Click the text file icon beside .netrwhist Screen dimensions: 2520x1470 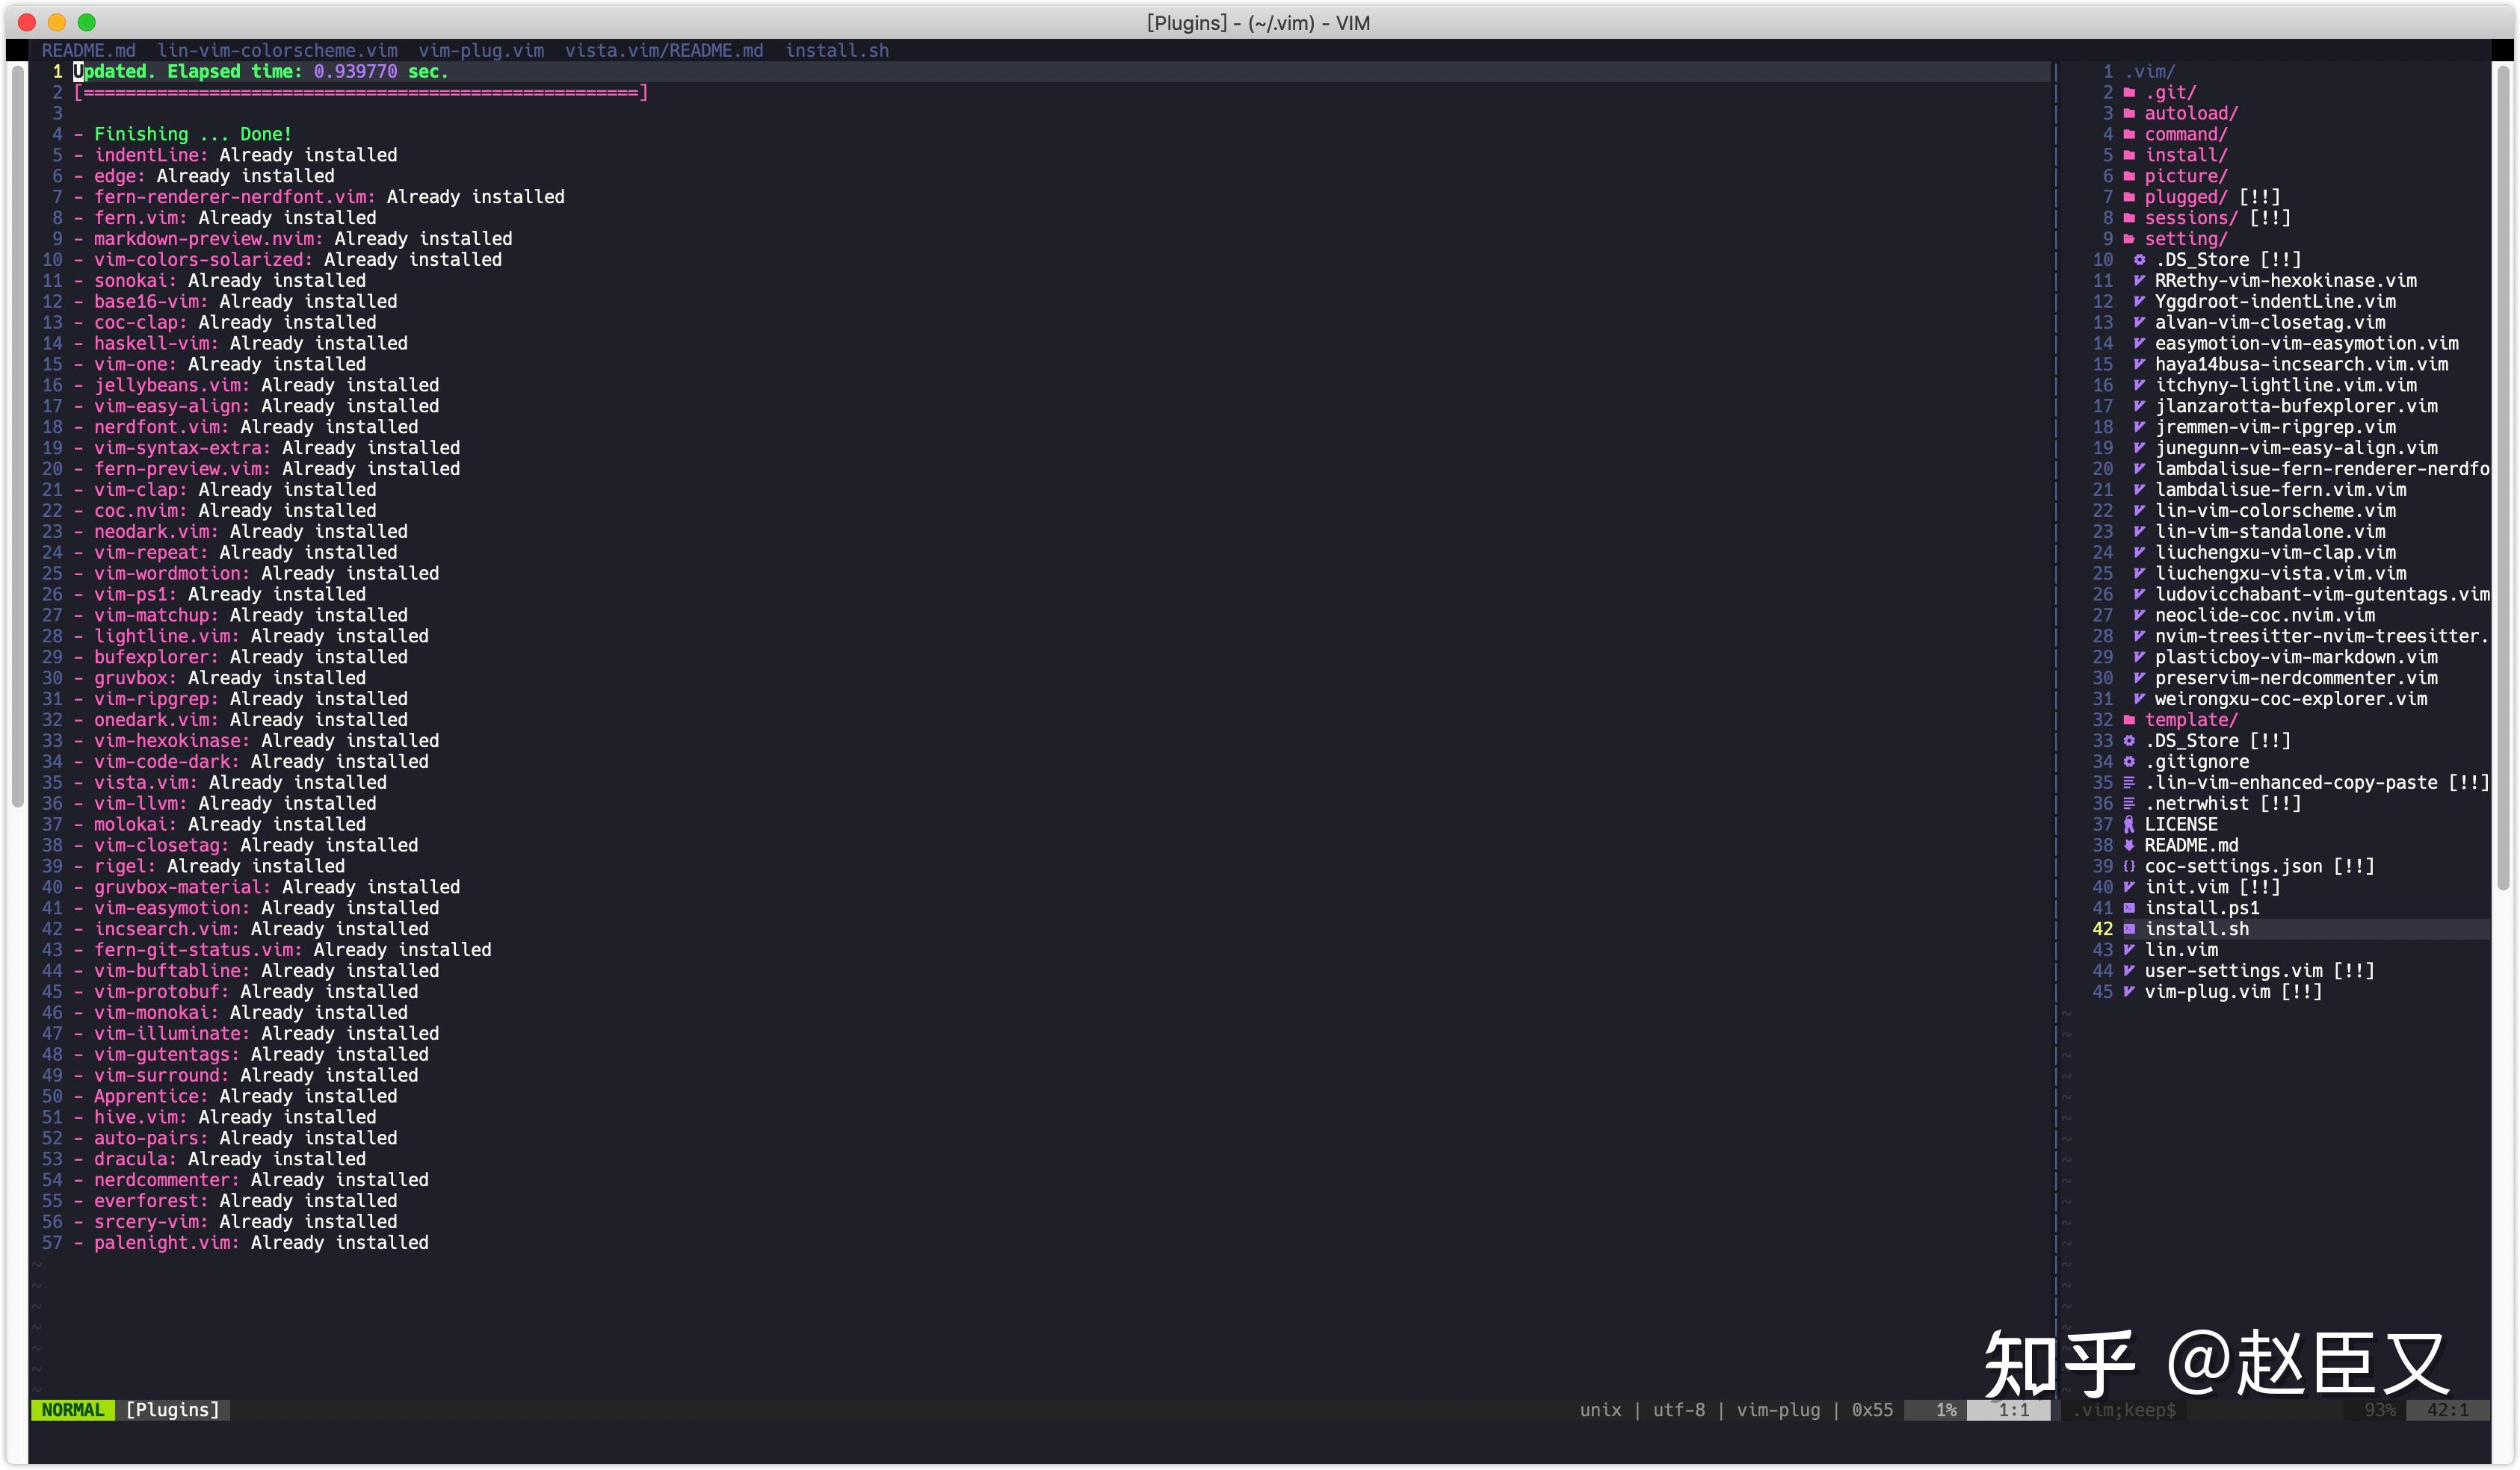click(x=2129, y=804)
